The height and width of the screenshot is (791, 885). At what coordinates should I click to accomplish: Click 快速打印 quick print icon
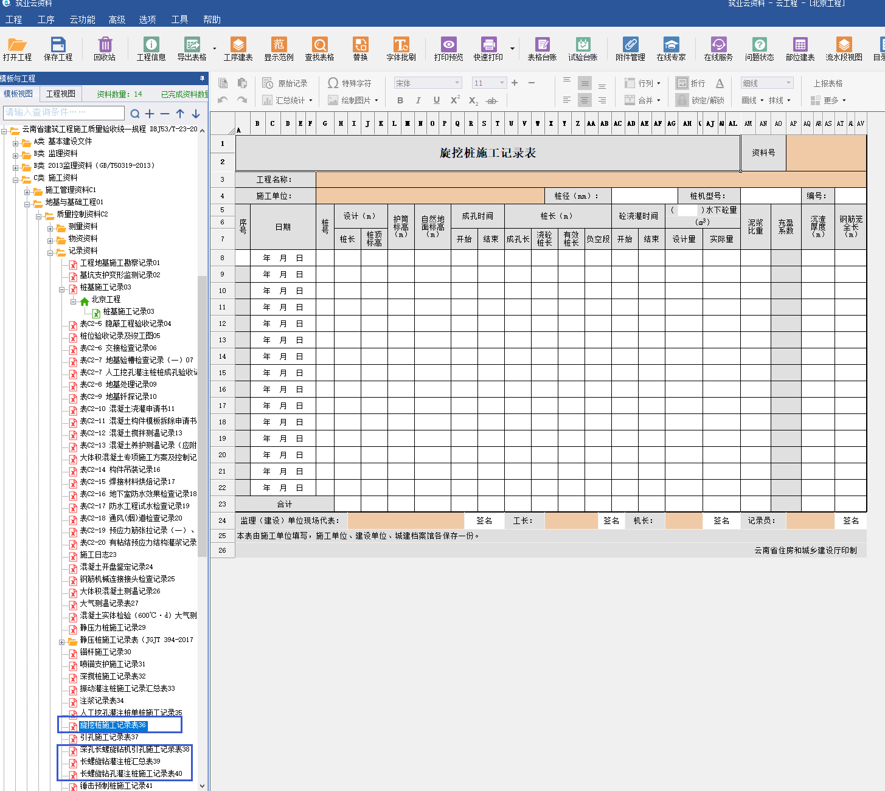[x=488, y=49]
